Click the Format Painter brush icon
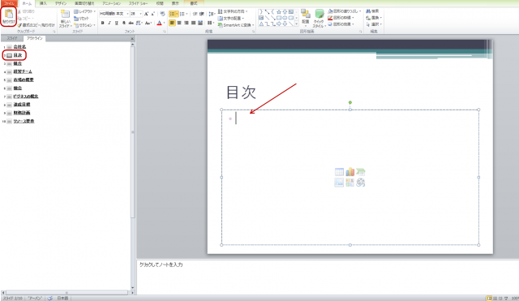Image resolution: width=519 pixels, height=301 pixels. (x=19, y=25)
